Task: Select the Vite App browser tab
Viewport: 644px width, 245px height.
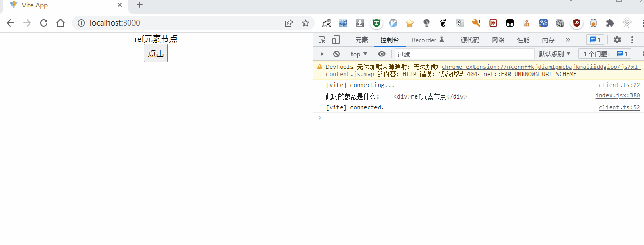Action: click(x=65, y=6)
